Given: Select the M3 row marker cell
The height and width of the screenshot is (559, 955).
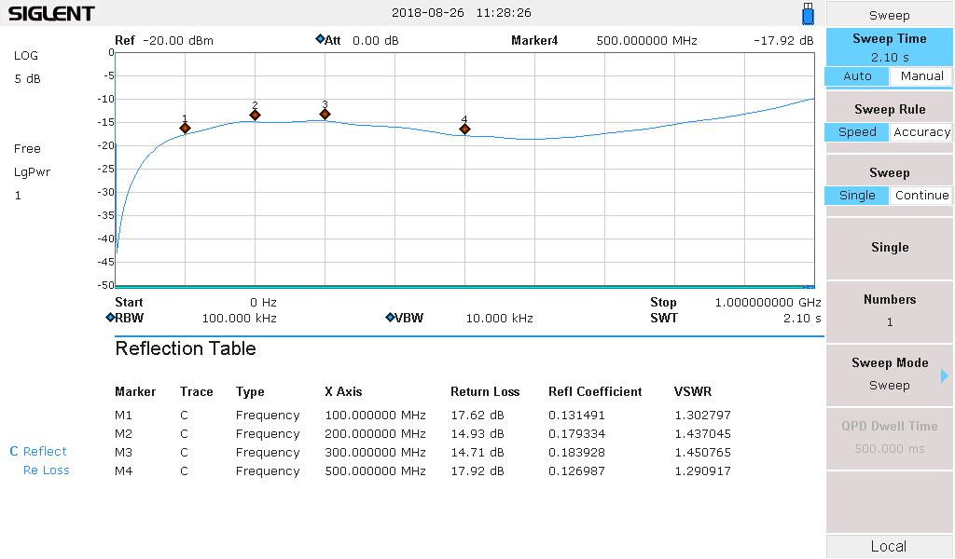Looking at the screenshot, I should (x=124, y=453).
